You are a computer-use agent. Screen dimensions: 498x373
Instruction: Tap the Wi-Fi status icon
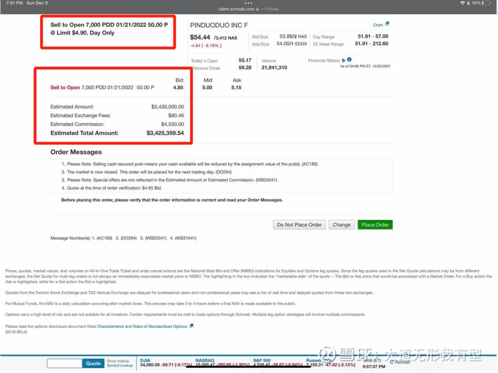point(462,3)
